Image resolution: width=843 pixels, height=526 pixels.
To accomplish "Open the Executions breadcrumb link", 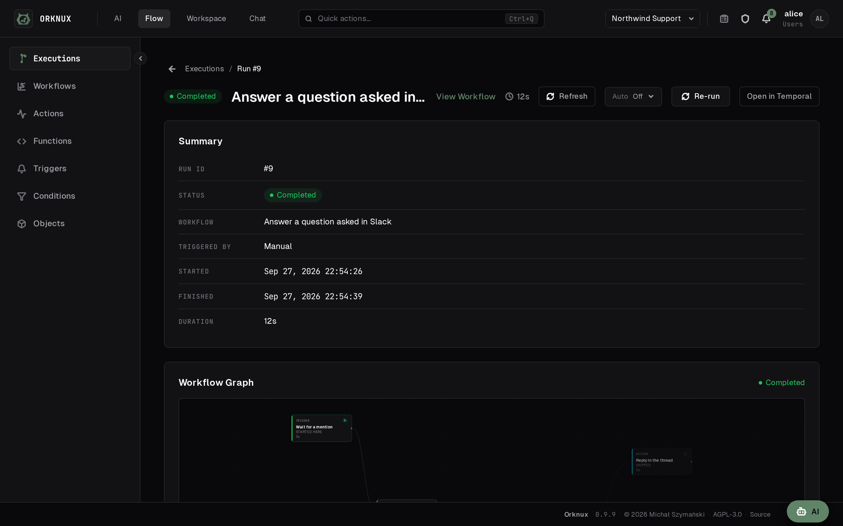I will (205, 69).
